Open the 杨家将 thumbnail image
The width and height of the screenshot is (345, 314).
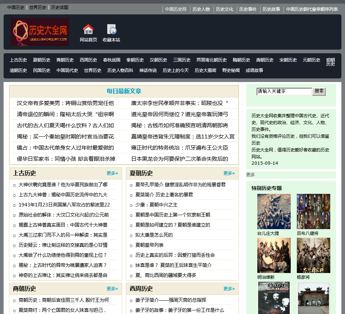tap(313, 255)
